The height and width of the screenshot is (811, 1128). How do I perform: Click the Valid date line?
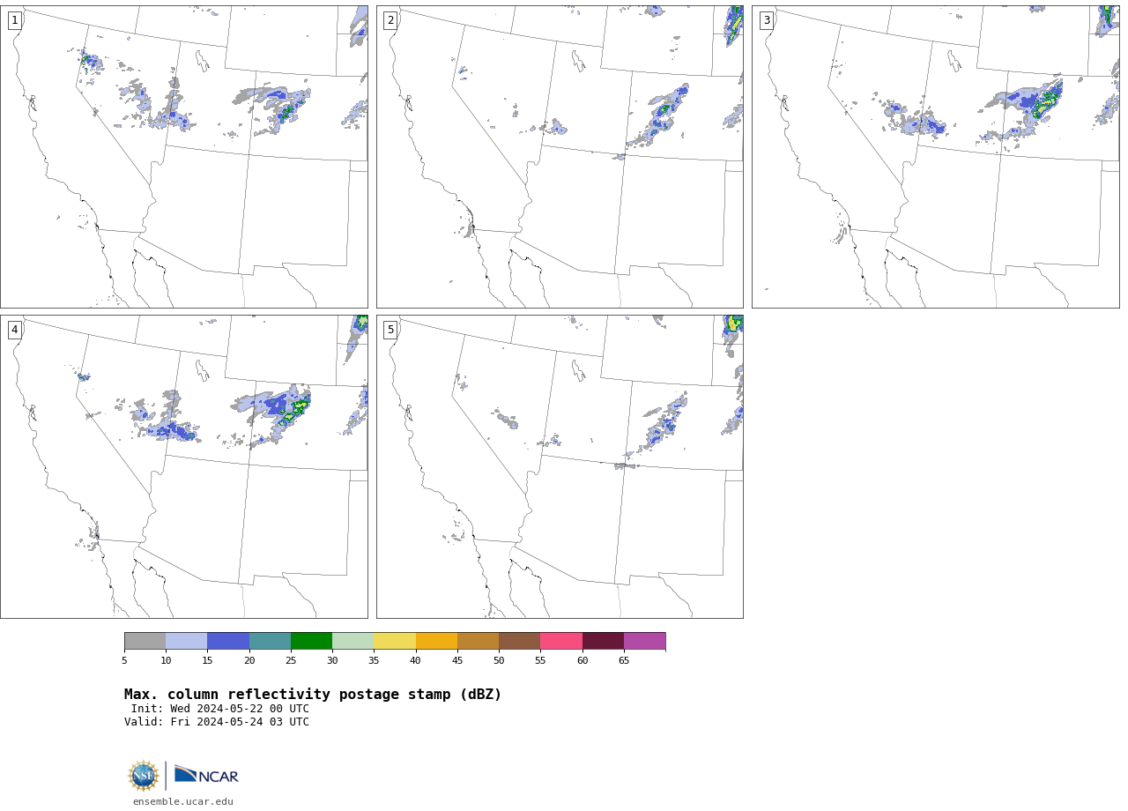tap(217, 722)
